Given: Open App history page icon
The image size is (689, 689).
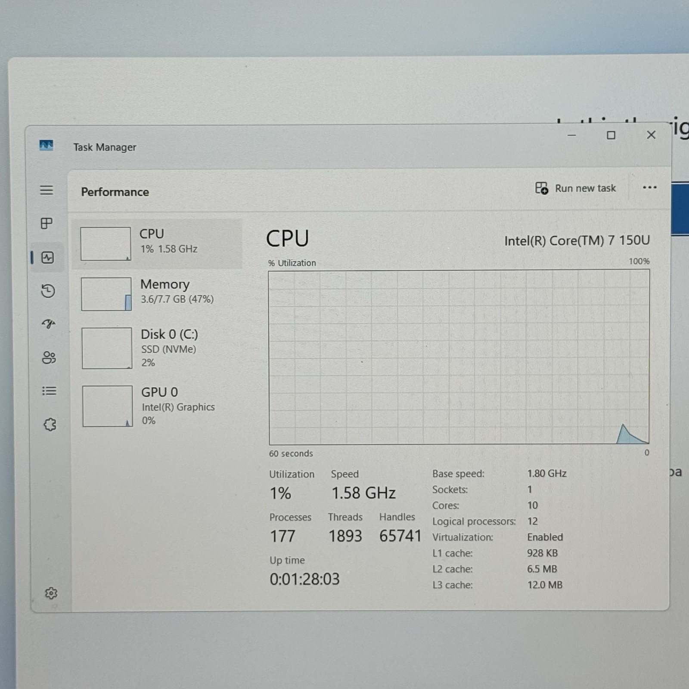Looking at the screenshot, I should [x=48, y=291].
